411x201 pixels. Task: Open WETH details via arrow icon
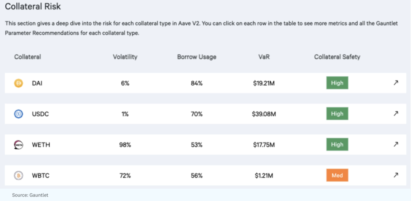[396, 144]
